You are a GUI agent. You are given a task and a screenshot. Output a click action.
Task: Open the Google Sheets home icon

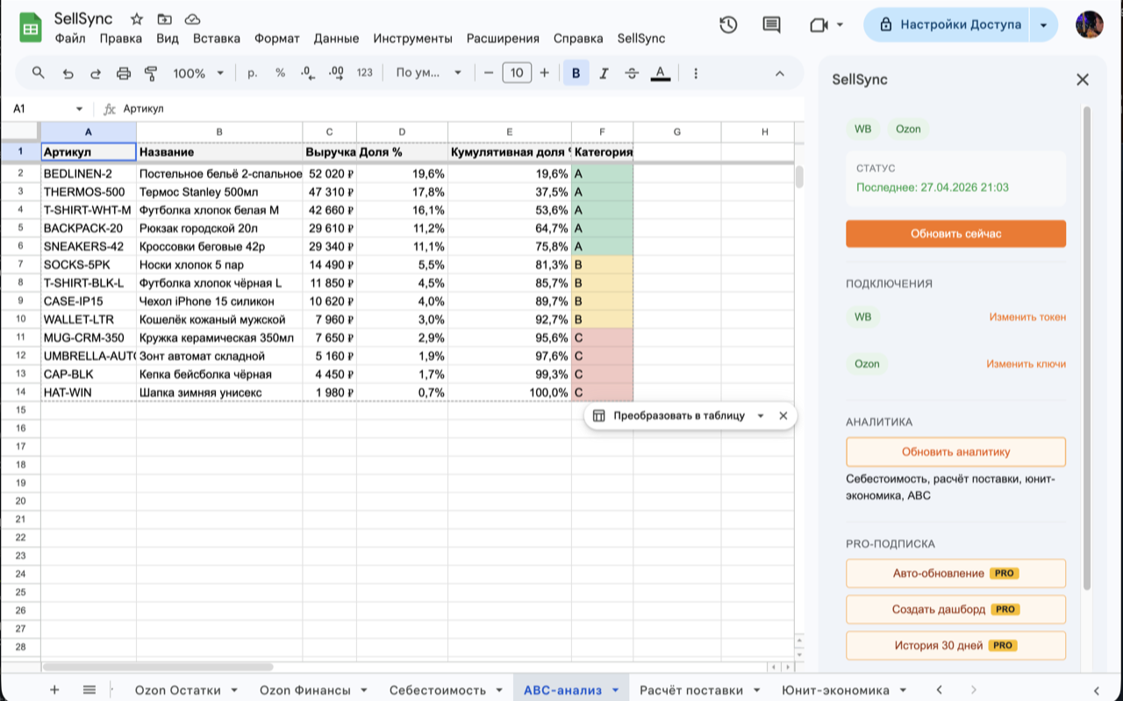31,28
